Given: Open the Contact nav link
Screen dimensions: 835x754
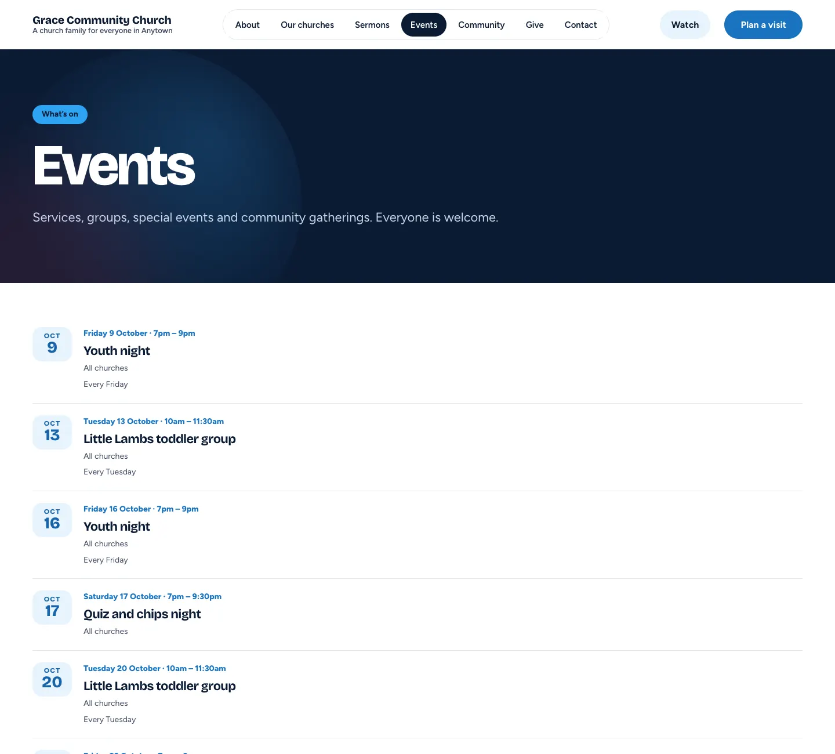Looking at the screenshot, I should point(580,25).
